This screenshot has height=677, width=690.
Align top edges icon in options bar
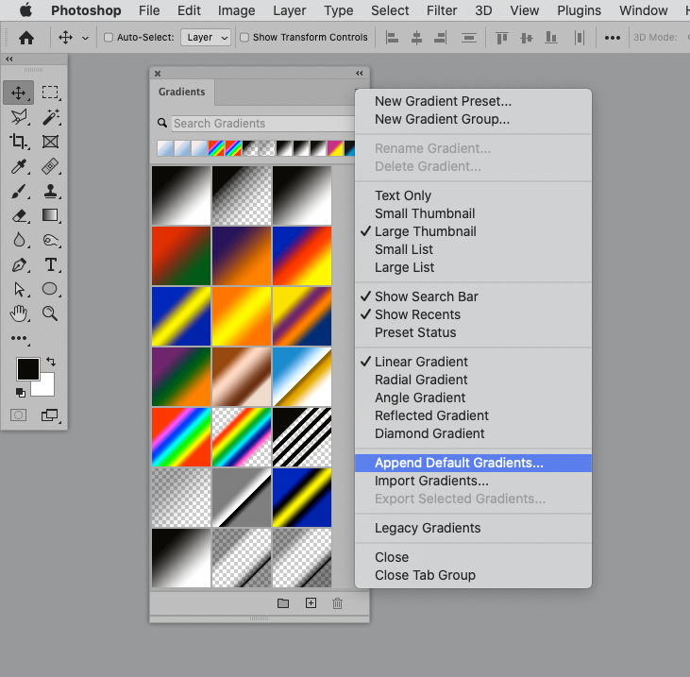(x=502, y=38)
